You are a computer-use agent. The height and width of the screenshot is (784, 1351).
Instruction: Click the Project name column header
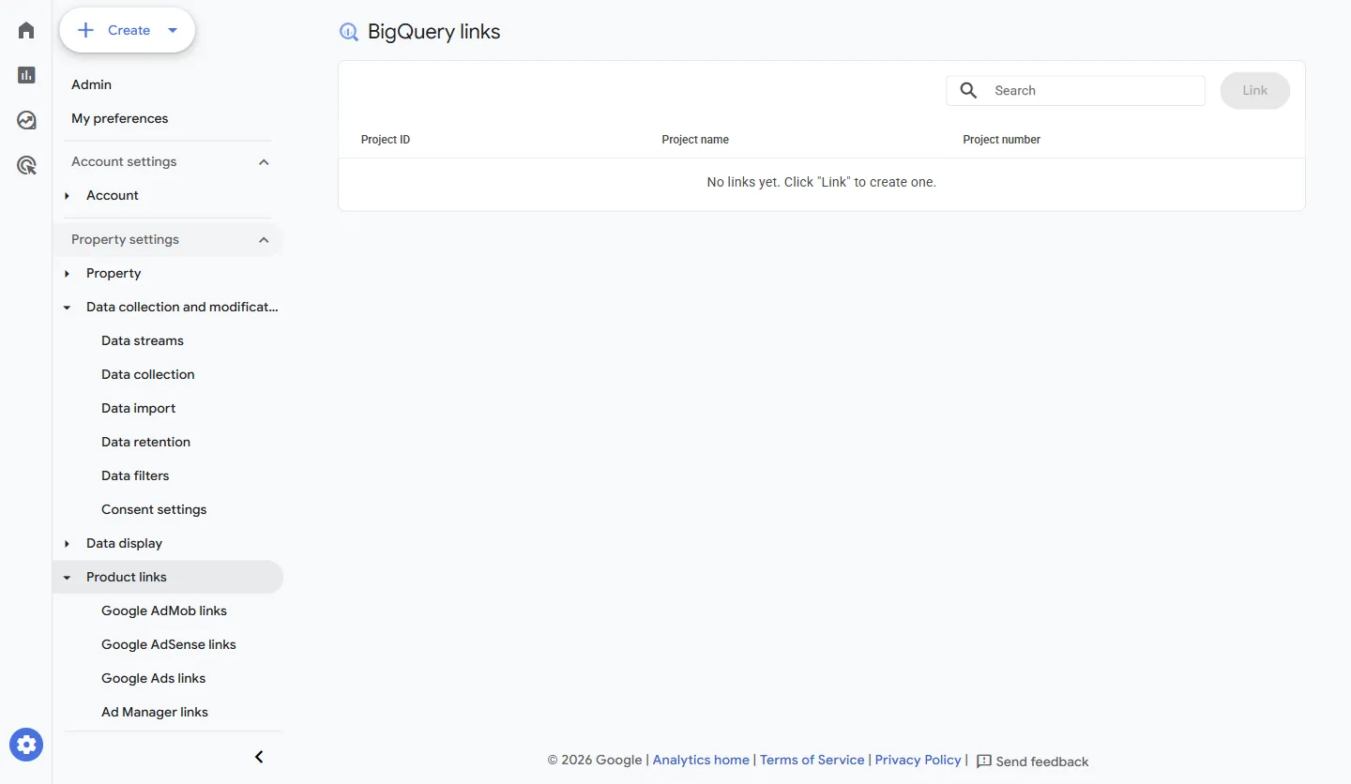point(695,140)
